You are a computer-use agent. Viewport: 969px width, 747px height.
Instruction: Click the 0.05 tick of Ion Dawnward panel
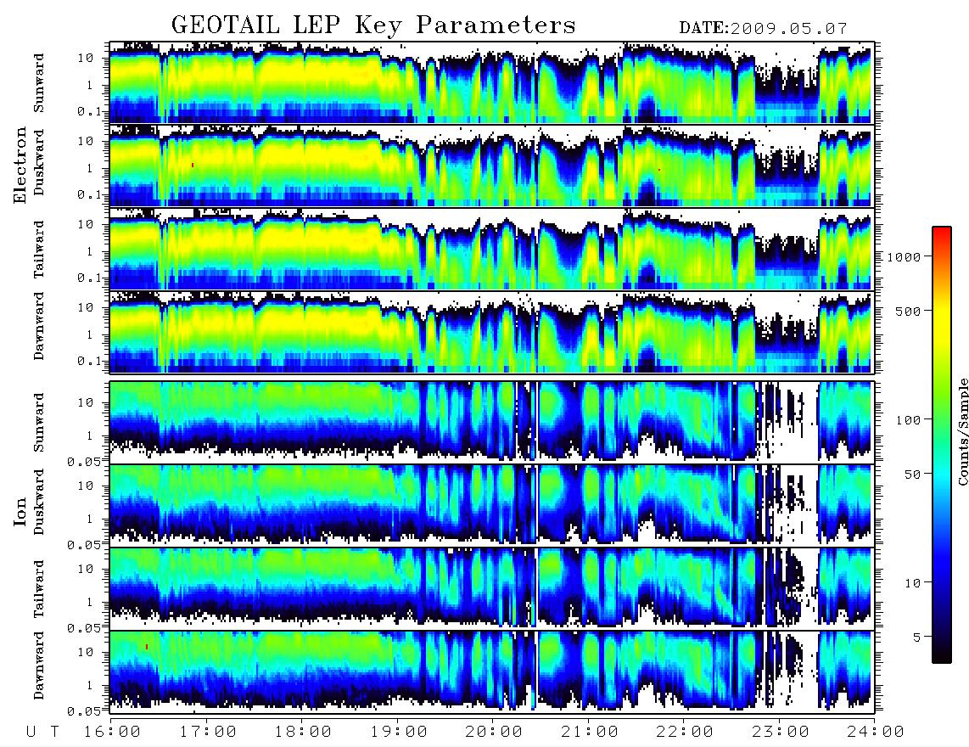click(x=84, y=711)
